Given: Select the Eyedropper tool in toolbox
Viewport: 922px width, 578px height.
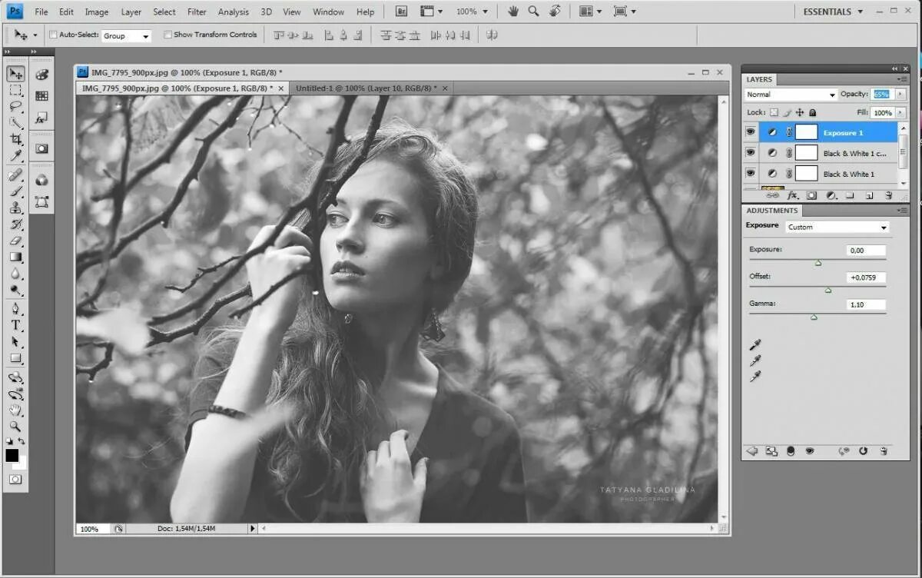Looking at the screenshot, I should tap(15, 155).
